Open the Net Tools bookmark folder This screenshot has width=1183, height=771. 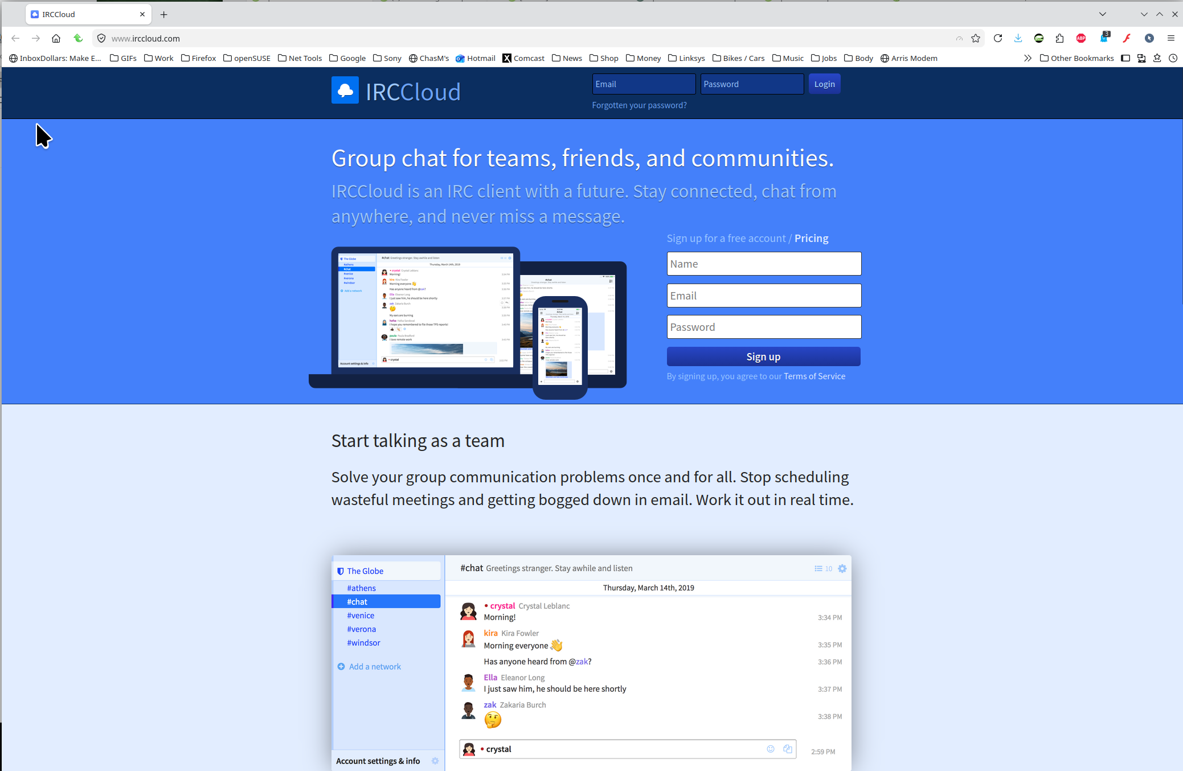300,58
